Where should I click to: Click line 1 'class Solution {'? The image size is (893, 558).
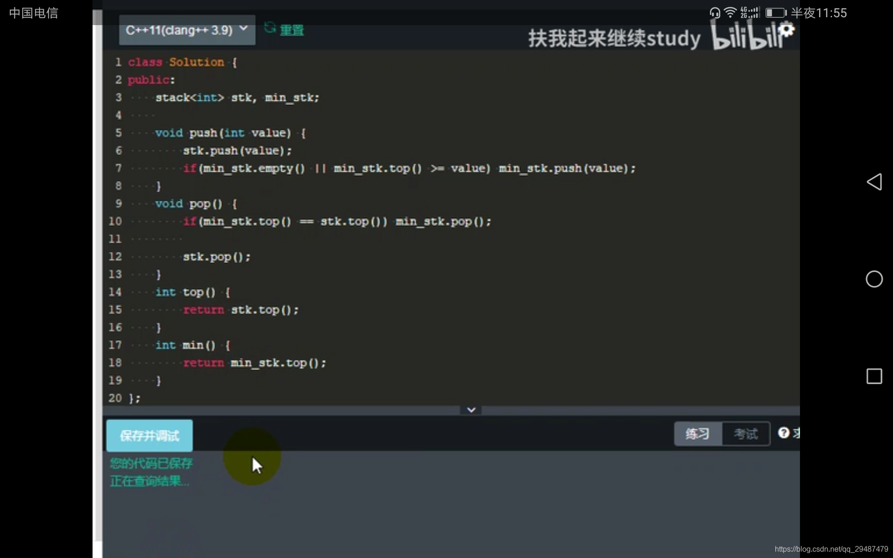[183, 62]
